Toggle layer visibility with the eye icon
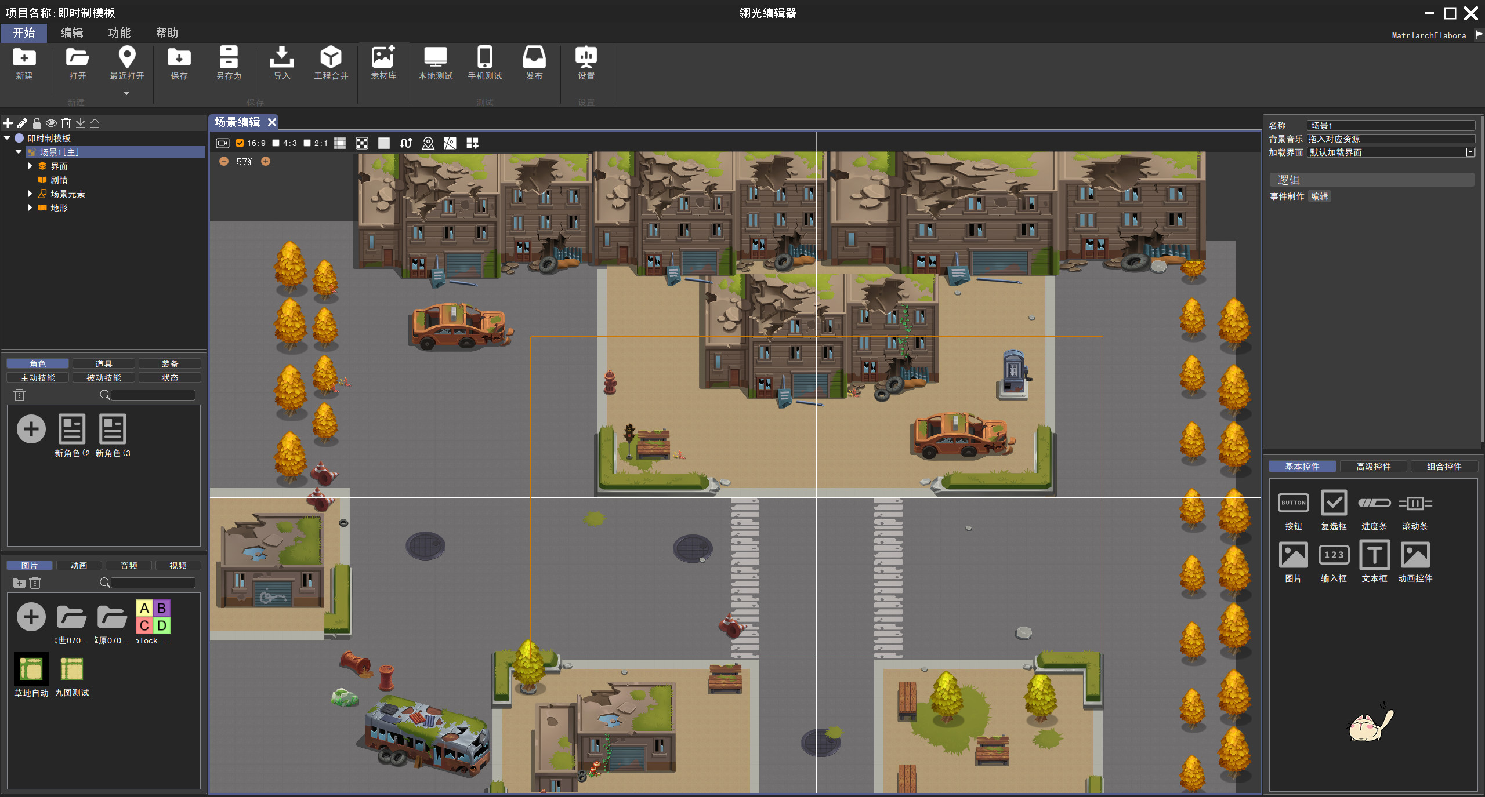The image size is (1485, 797). point(51,123)
